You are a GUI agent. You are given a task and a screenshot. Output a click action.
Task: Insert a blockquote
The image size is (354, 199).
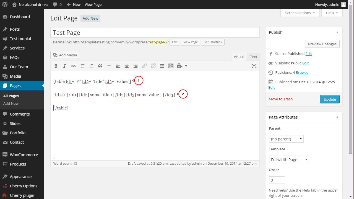click(100, 66)
